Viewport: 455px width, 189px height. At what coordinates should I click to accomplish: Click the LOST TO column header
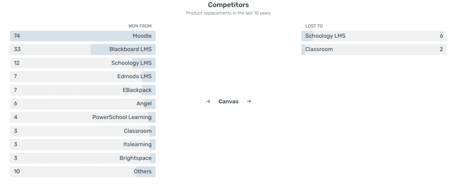click(314, 26)
